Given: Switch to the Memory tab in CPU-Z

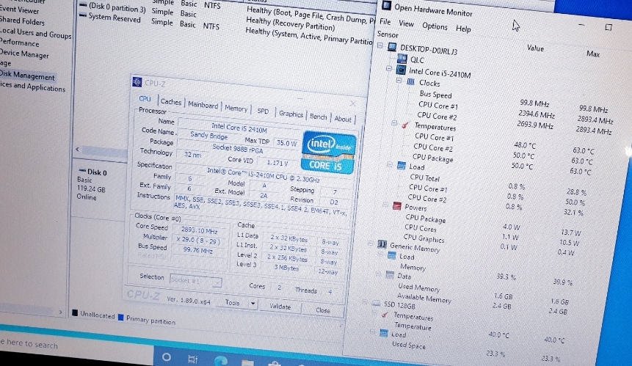Looking at the screenshot, I should [x=236, y=109].
